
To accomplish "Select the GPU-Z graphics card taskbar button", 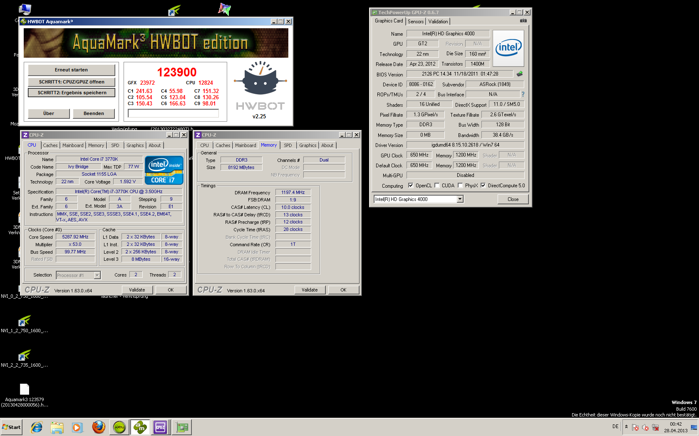I will [182, 427].
